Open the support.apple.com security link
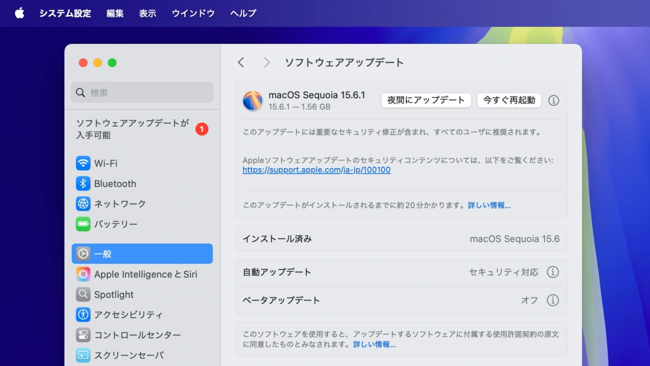Screen dimensions: 650x366 click(x=316, y=170)
